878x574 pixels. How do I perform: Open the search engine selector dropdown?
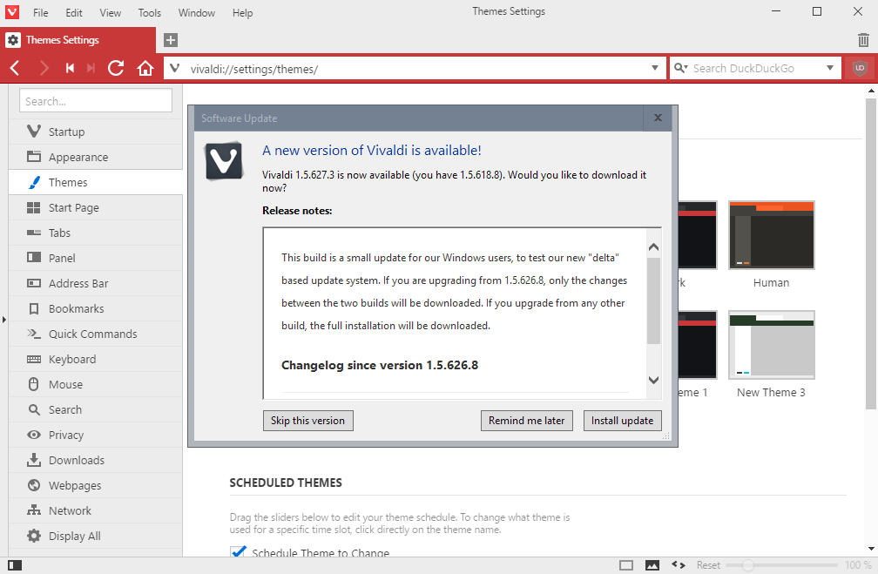click(x=681, y=68)
